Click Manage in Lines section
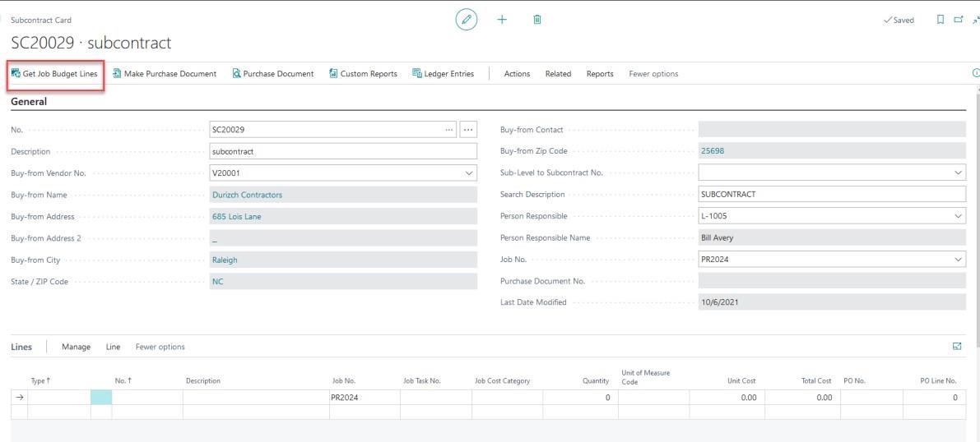The width and height of the screenshot is (980, 442). coord(76,348)
